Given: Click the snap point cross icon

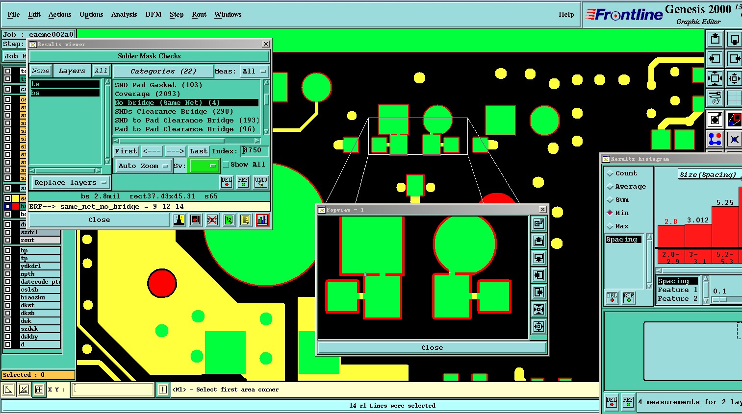Looking at the screenshot, I should tap(734, 139).
